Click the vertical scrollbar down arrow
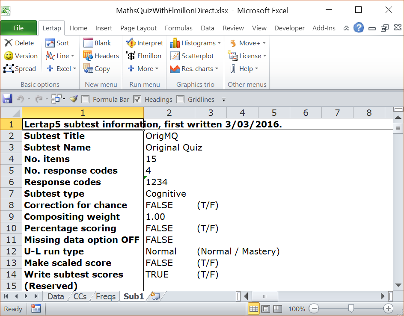This screenshot has width=404, height=316. coord(398,285)
